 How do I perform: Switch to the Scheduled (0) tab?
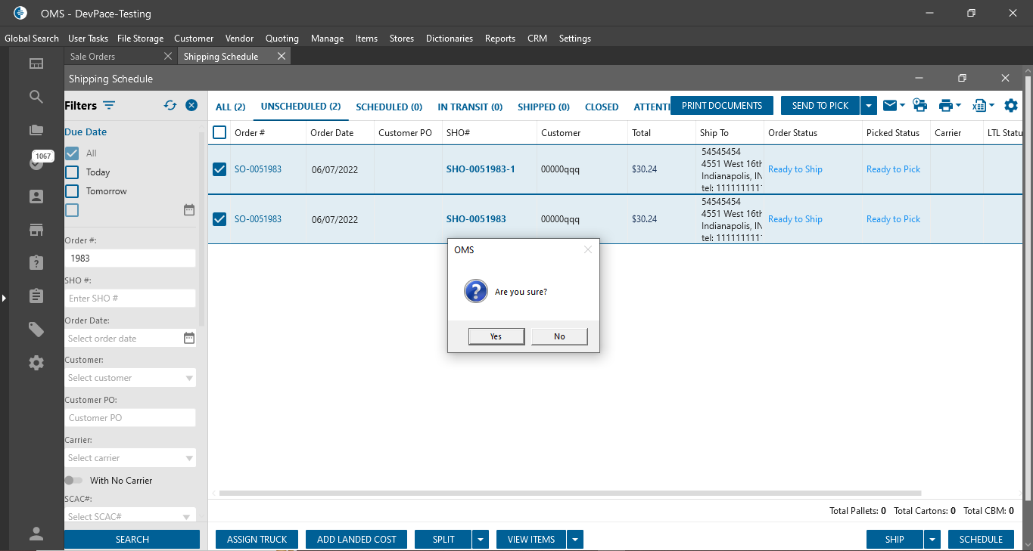pos(389,107)
